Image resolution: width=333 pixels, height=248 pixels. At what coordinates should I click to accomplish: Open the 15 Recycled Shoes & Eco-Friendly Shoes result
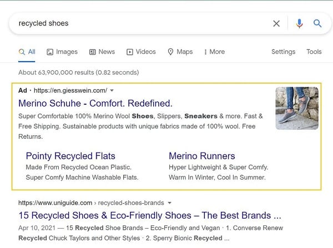[x=150, y=215]
